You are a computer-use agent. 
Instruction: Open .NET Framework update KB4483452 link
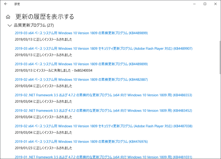point(104,111)
